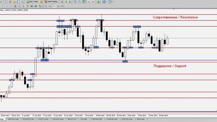Viewport: 217px width, 122px height.
Task: Select the trendline drawing tool
Action: pos(11,6)
